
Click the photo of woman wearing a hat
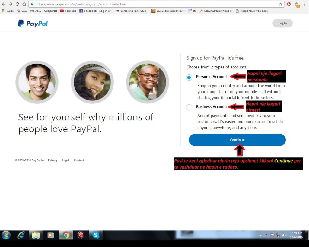point(92,82)
